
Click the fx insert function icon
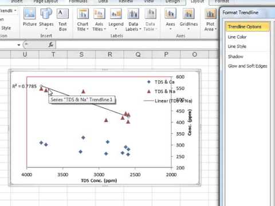point(51,45)
